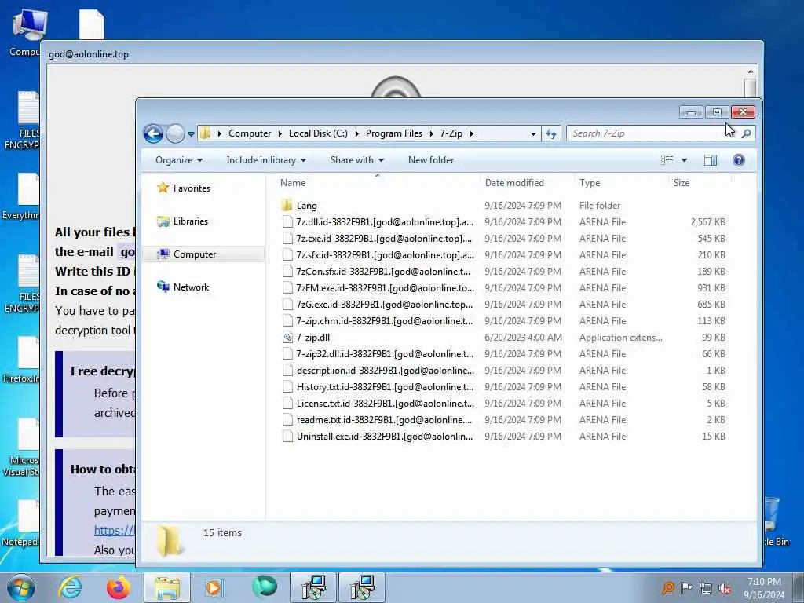The height and width of the screenshot is (603, 804).
Task: Click the teal round taskbar app icon
Action: tap(265, 587)
